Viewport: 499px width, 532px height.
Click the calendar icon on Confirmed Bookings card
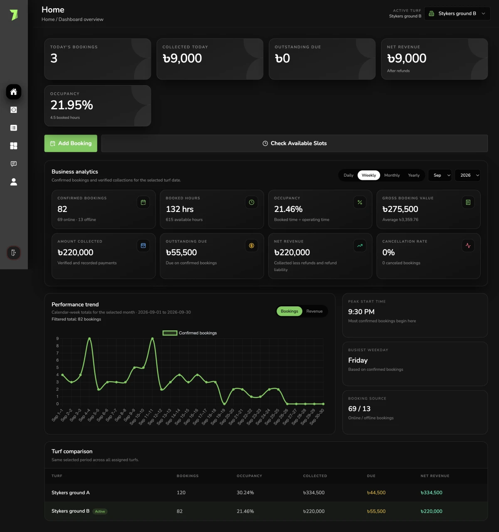point(143,202)
